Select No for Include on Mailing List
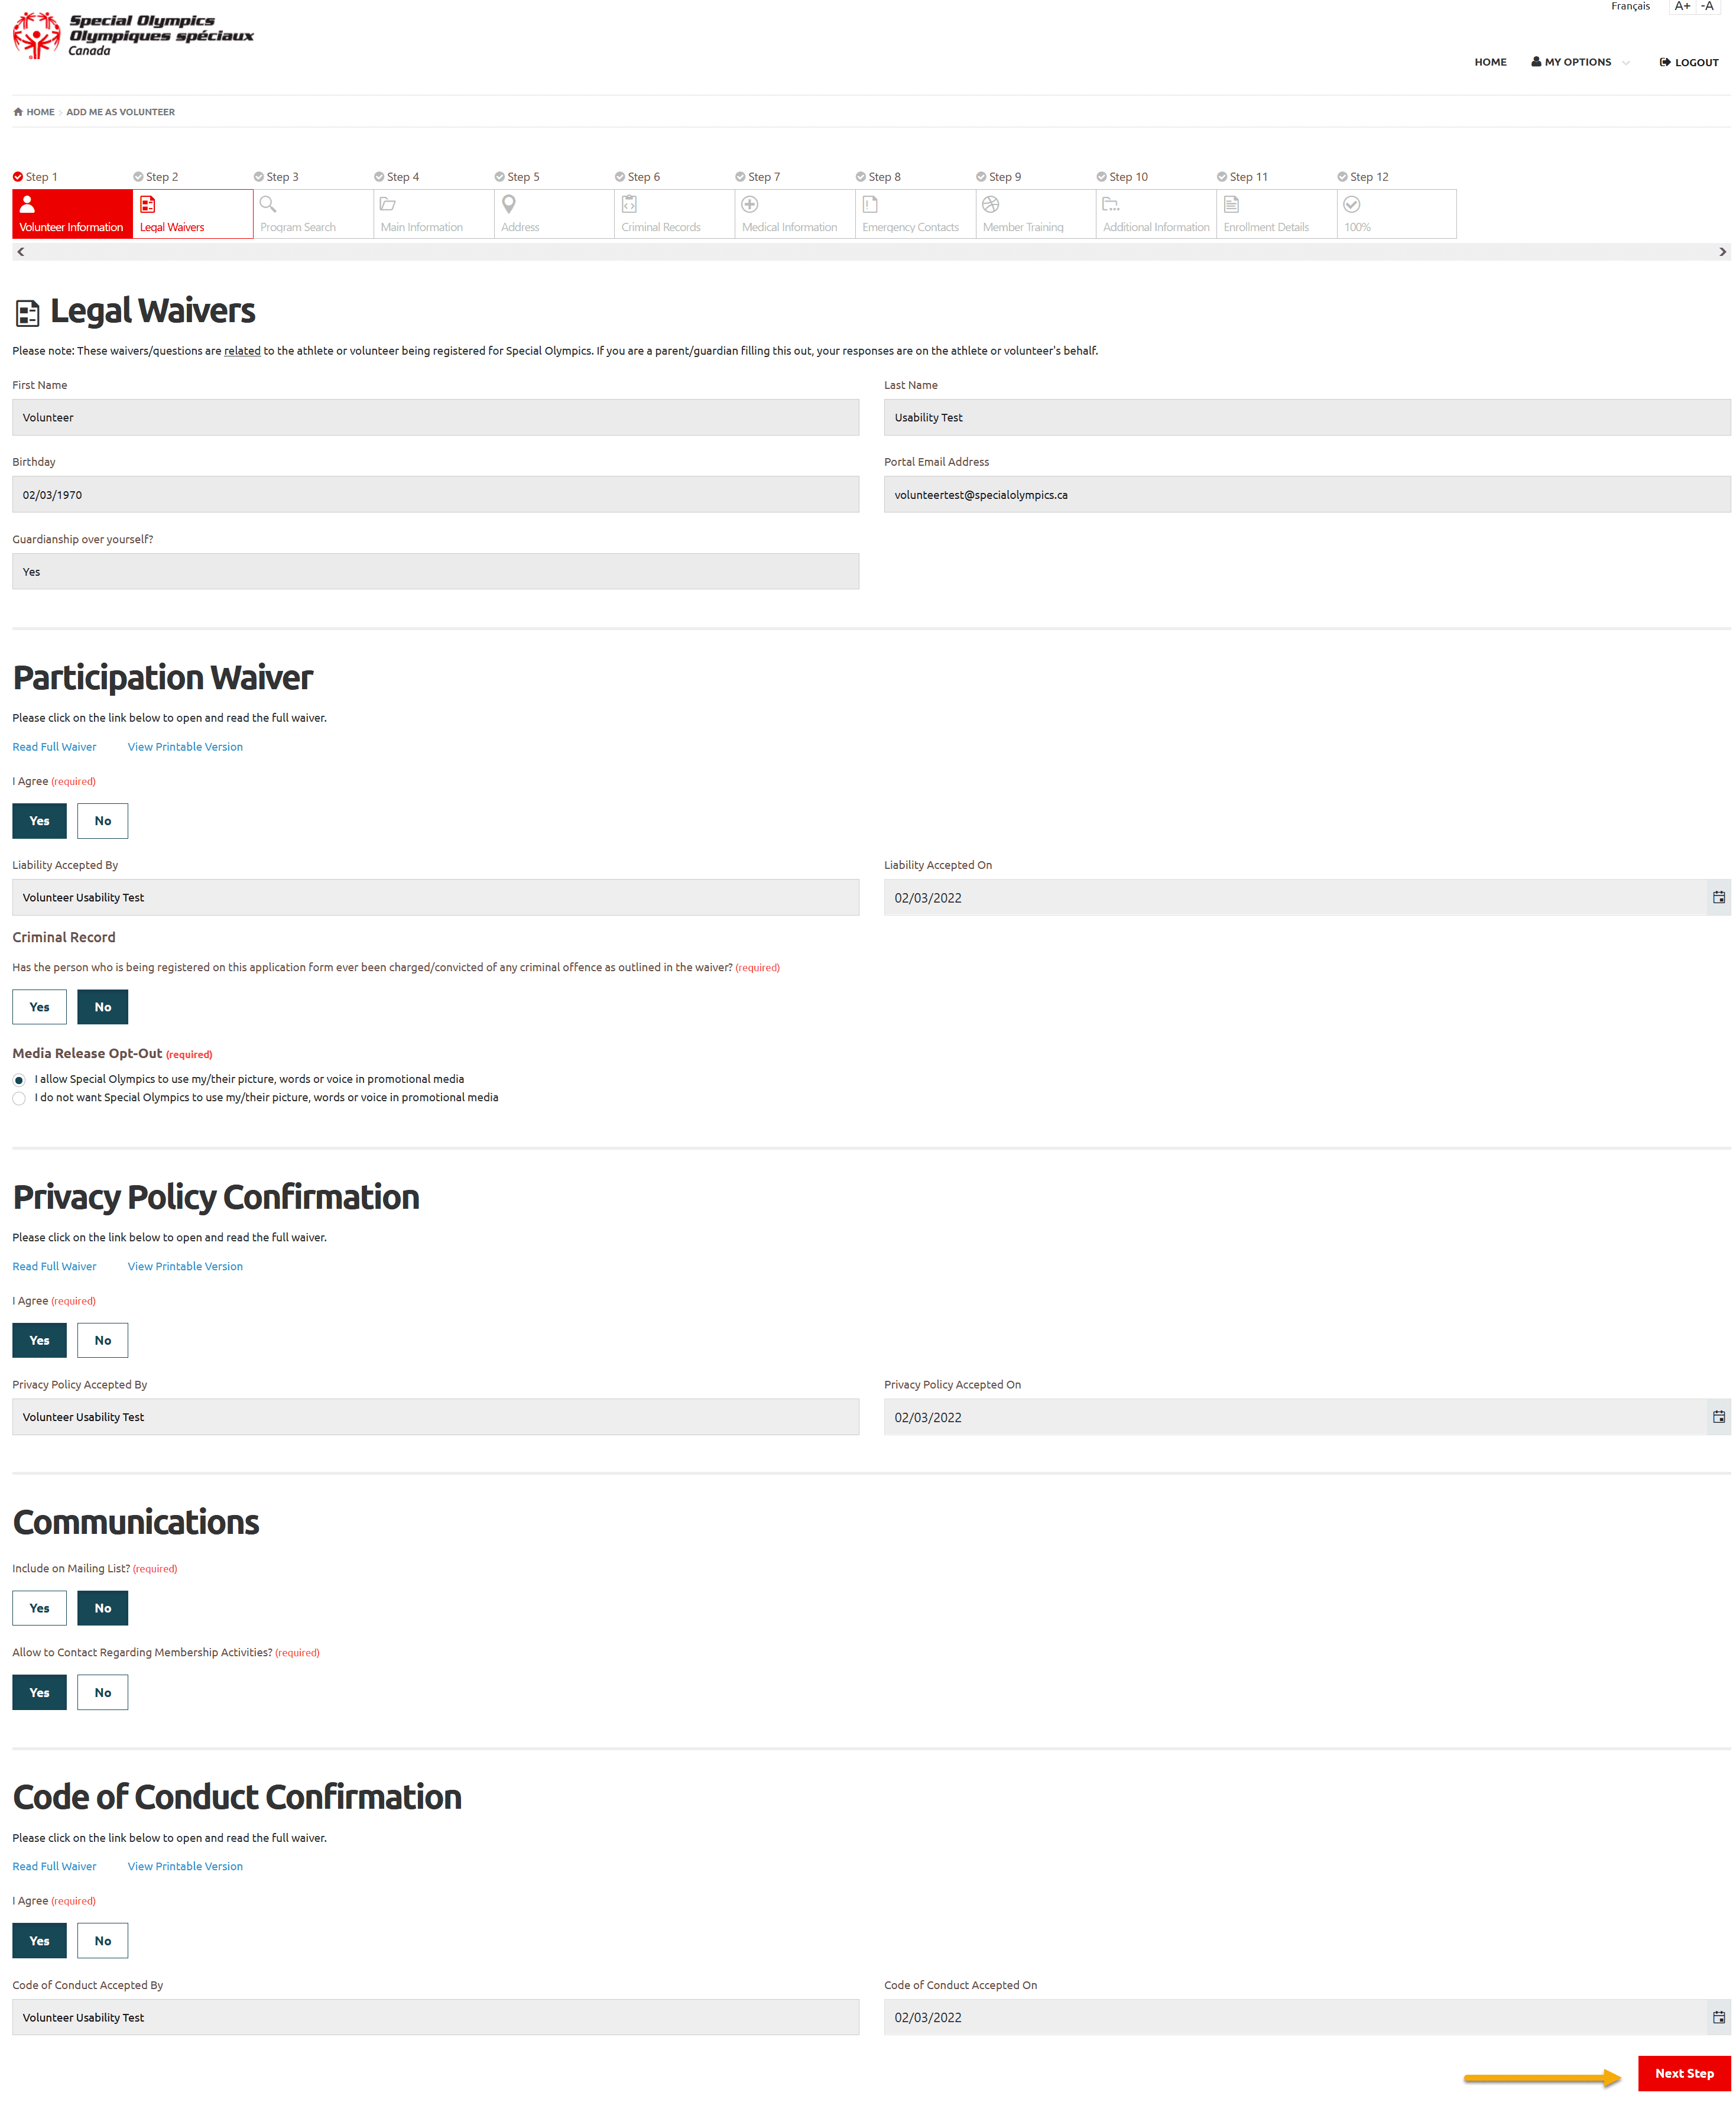Screen dimensions: 1736x2112 pos(103,1608)
